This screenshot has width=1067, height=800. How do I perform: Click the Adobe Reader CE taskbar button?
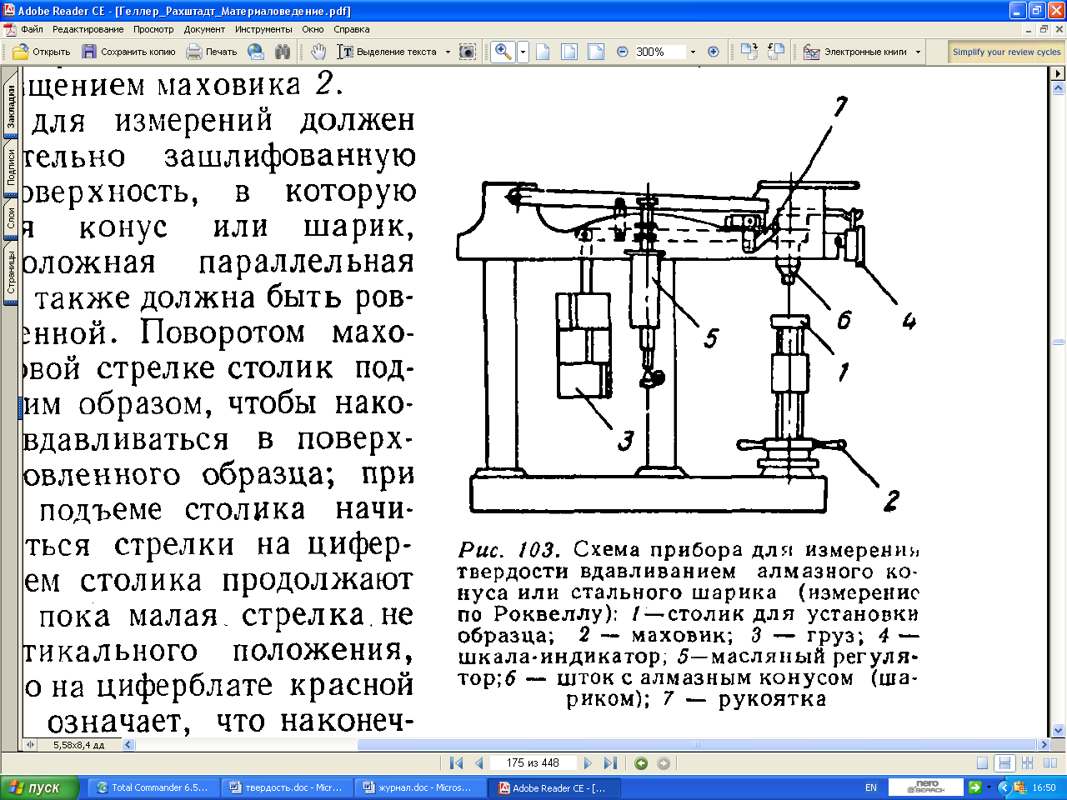coord(553,787)
